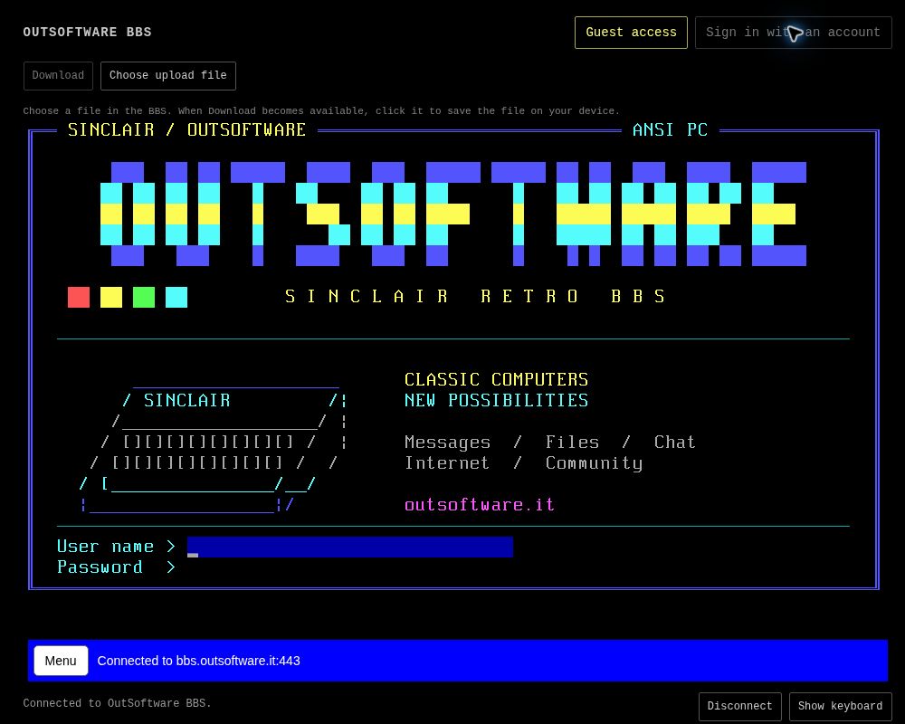Click the 'User name >' prompt label
Screen dimensions: 905x724
[x=116, y=547]
